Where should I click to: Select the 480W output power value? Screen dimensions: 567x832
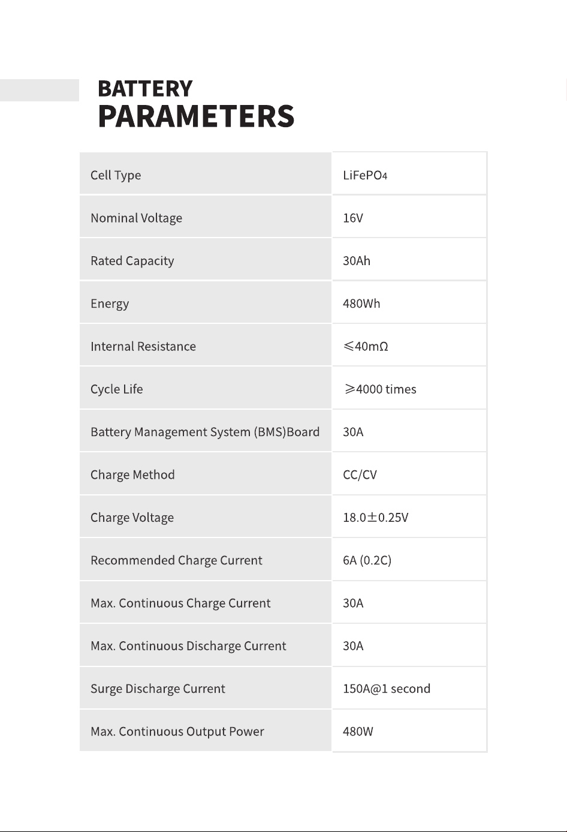[x=358, y=731]
